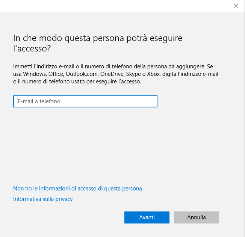Click the word "Skype" in the description
This screenshot has width=245, height=237.
tap(135, 74)
